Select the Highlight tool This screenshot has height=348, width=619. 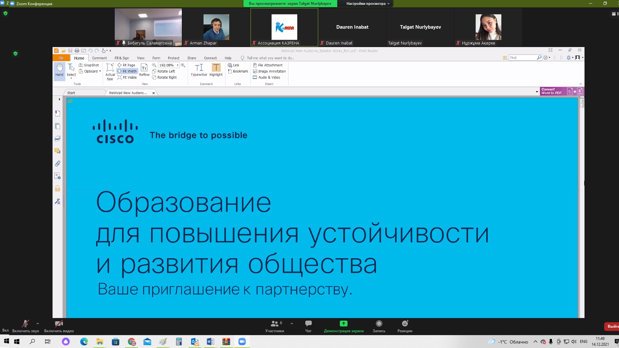click(x=216, y=70)
